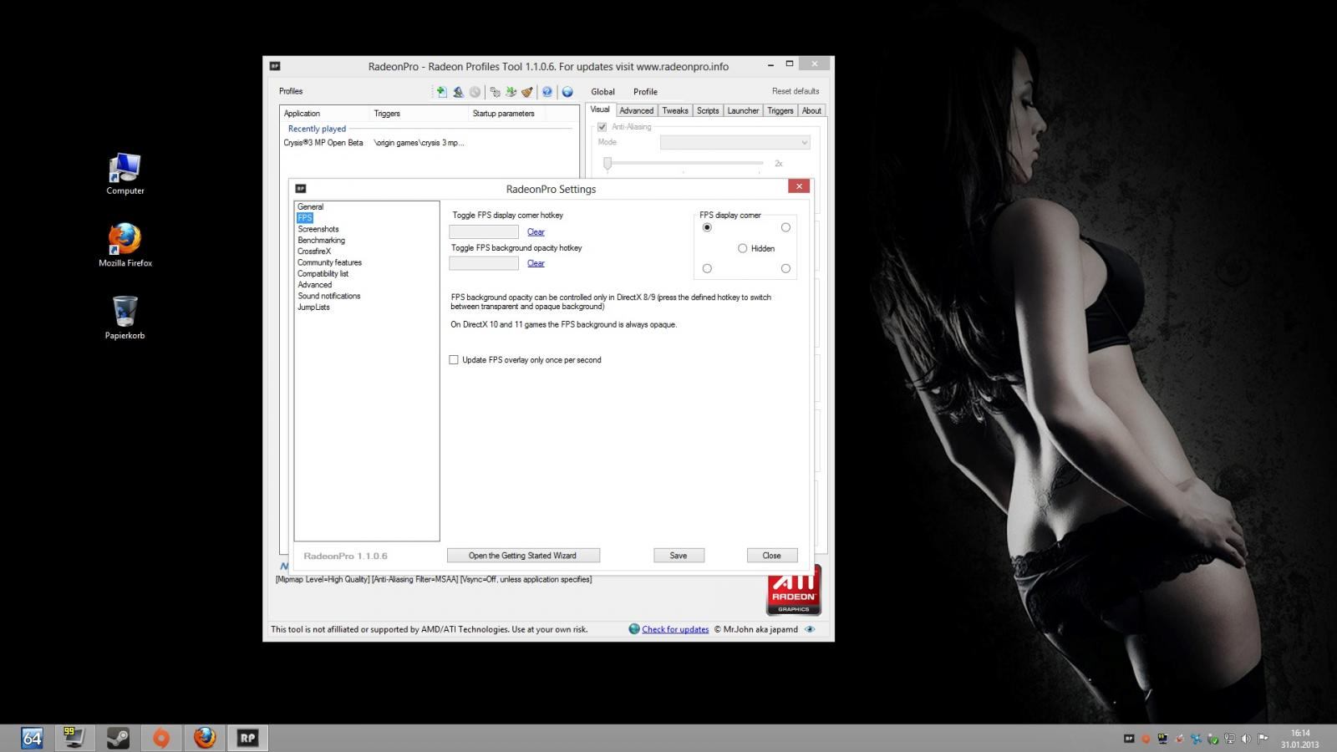Select Compatibility list in settings list
The image size is (1337, 752).
(x=323, y=273)
